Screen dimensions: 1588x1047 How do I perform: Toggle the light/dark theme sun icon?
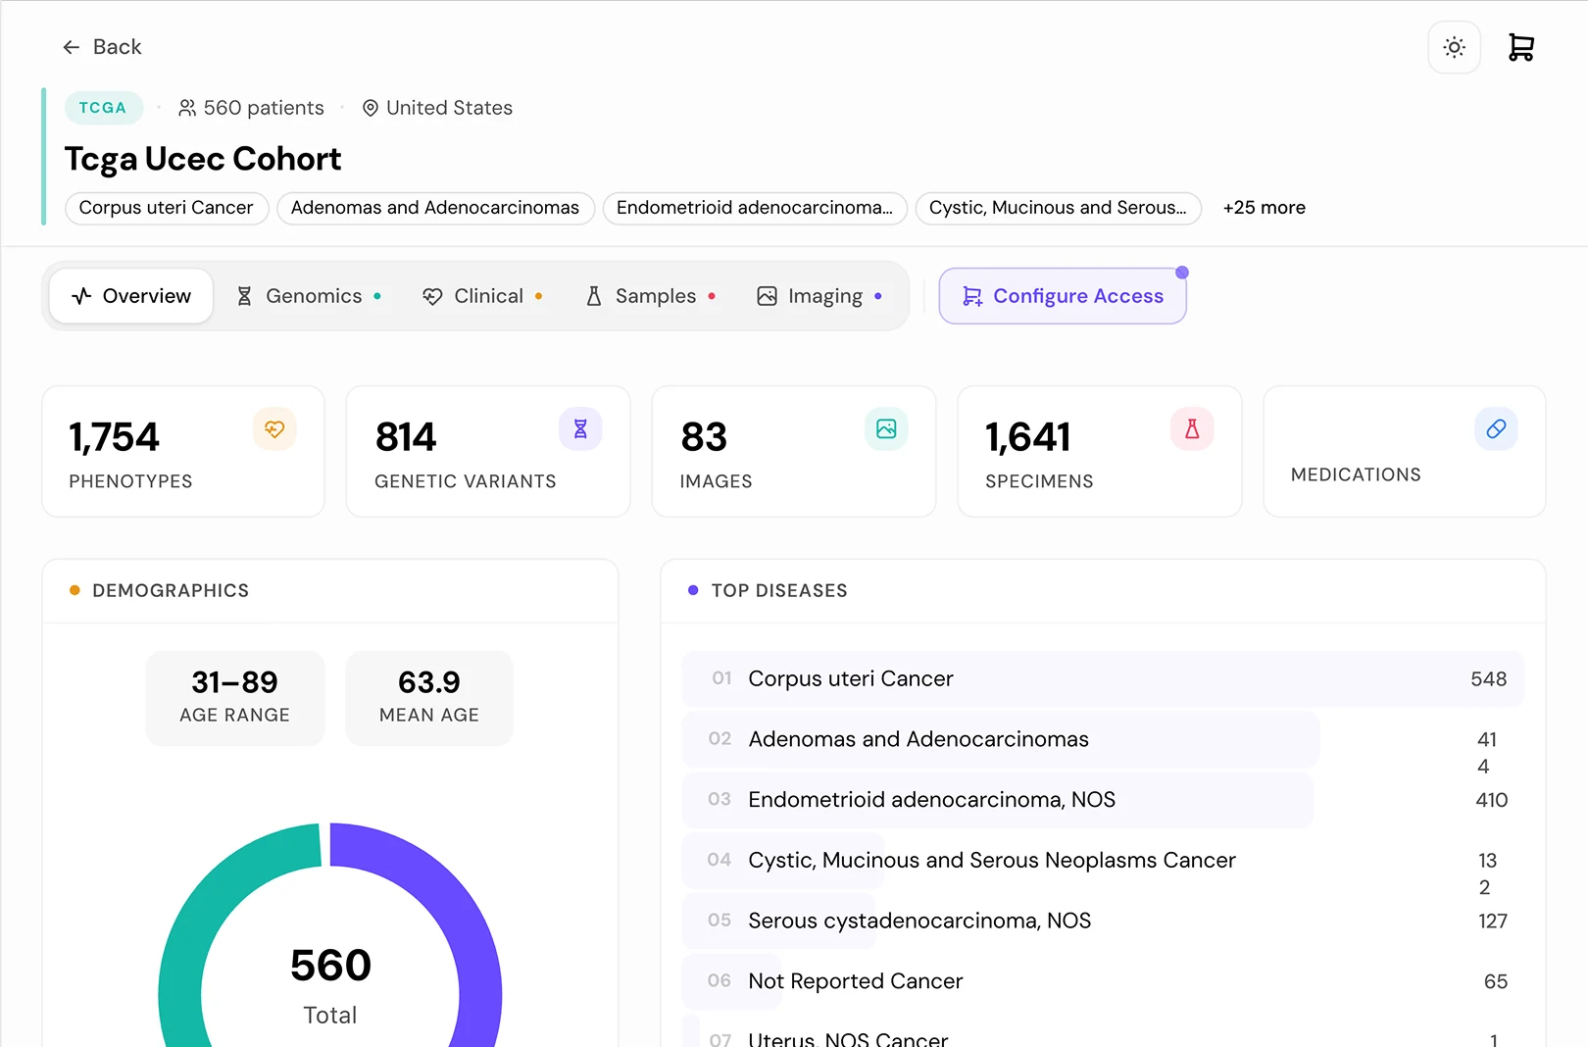click(x=1455, y=47)
